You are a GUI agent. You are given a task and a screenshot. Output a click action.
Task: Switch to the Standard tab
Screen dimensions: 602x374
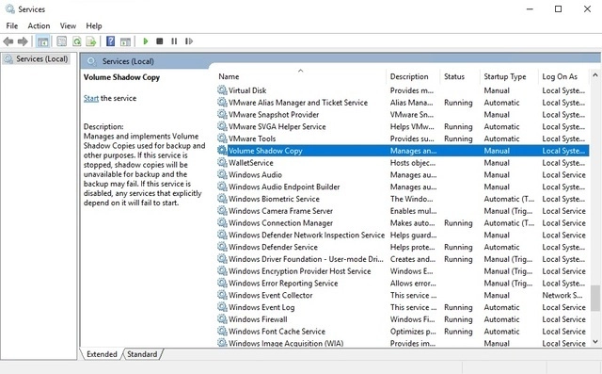point(142,354)
